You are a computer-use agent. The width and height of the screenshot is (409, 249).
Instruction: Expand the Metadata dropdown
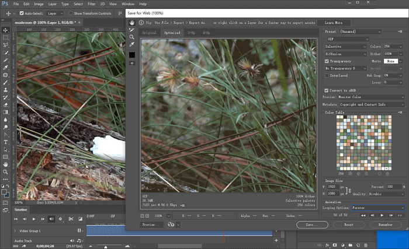point(372,104)
